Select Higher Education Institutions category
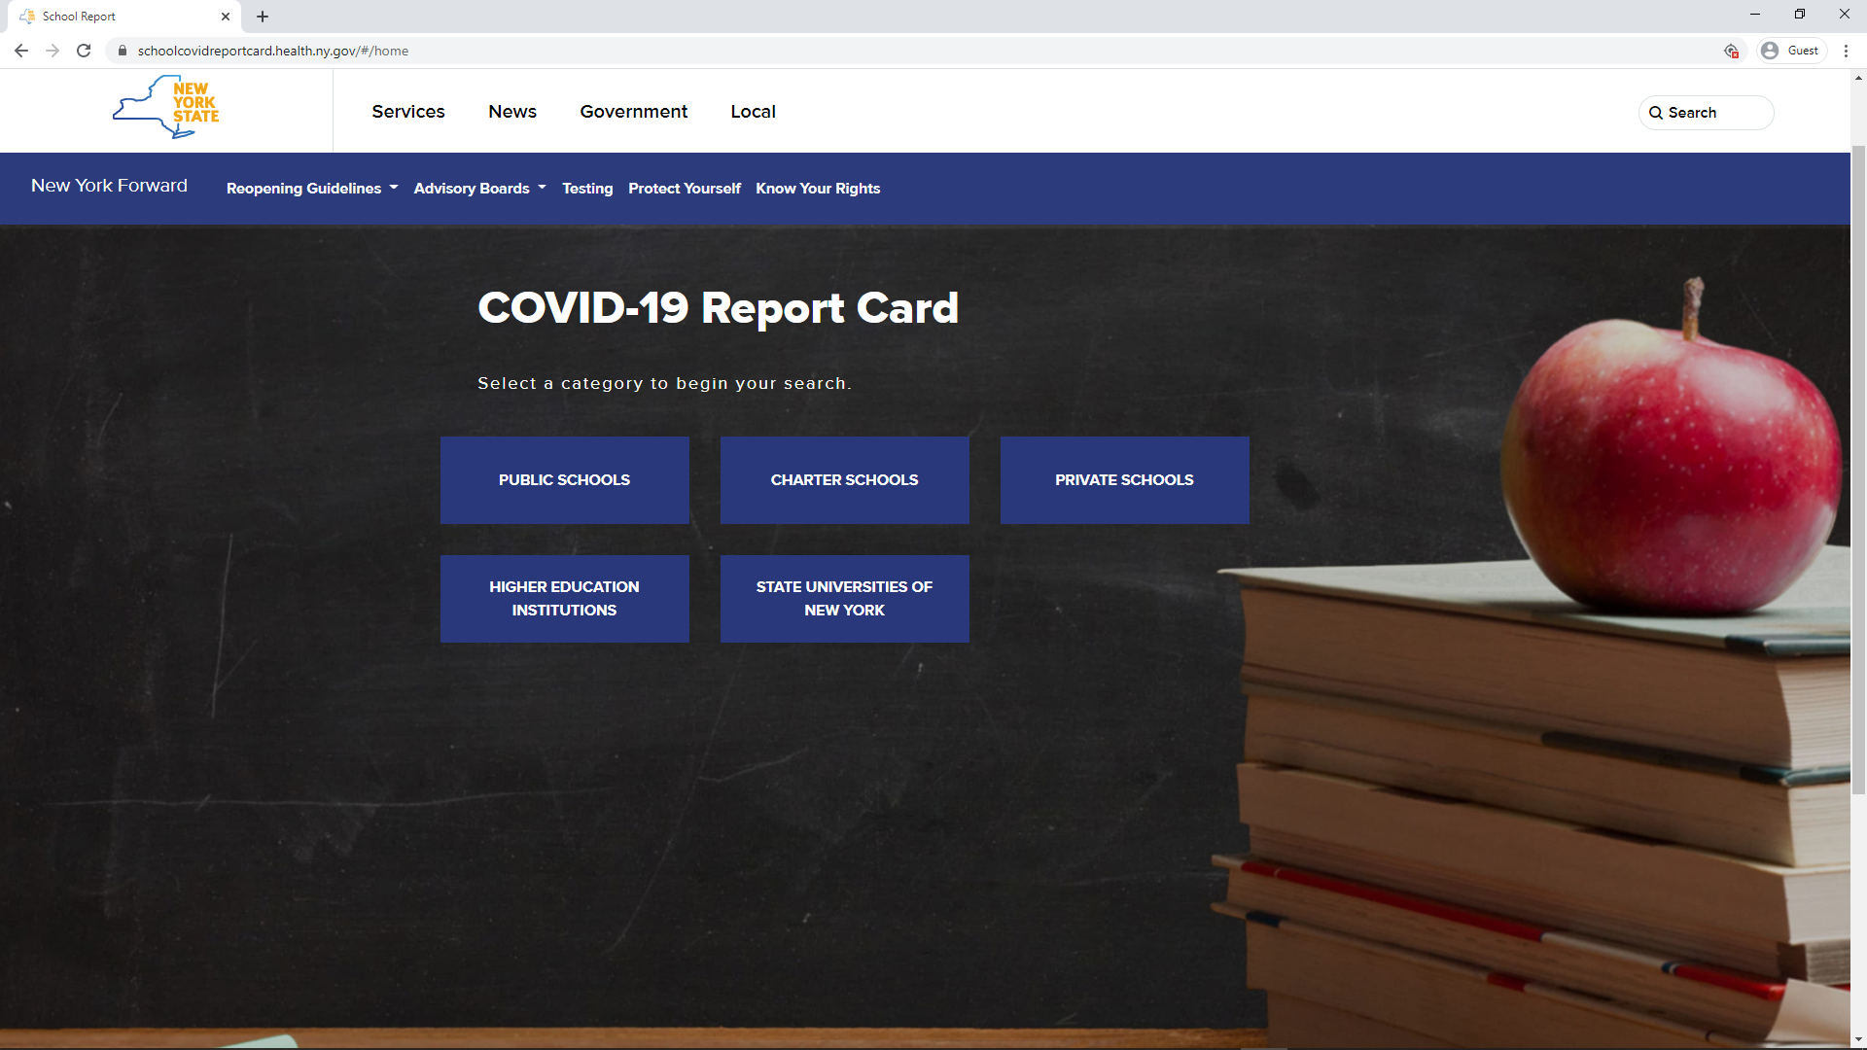The height and width of the screenshot is (1050, 1867). pyautogui.click(x=565, y=599)
